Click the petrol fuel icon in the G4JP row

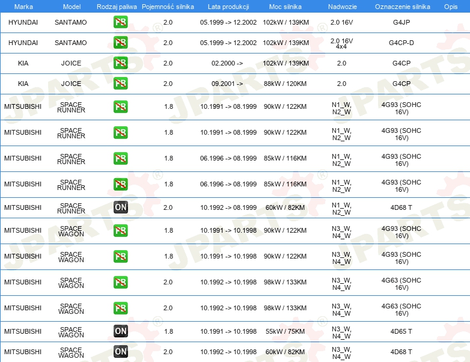[120, 22]
